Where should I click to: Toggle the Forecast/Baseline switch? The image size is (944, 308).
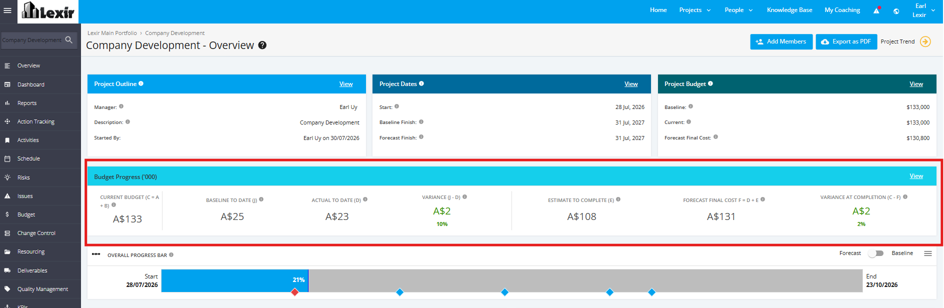click(x=876, y=253)
